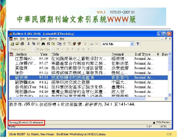
Task: Open the Edit menu
Action: tap(22, 39)
